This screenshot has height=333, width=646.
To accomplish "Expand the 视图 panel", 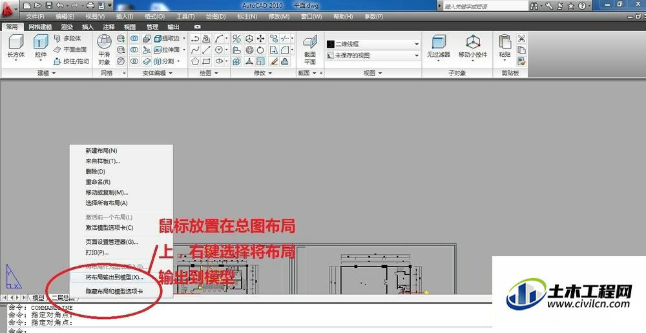I will 373,73.
